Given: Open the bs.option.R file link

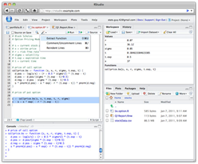Looking at the screenshot, I should [122, 111].
